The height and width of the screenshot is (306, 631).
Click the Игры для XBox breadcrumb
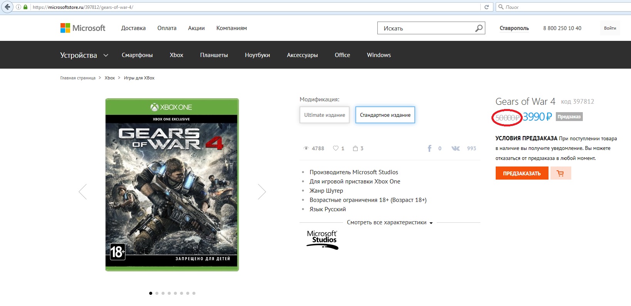tap(139, 78)
